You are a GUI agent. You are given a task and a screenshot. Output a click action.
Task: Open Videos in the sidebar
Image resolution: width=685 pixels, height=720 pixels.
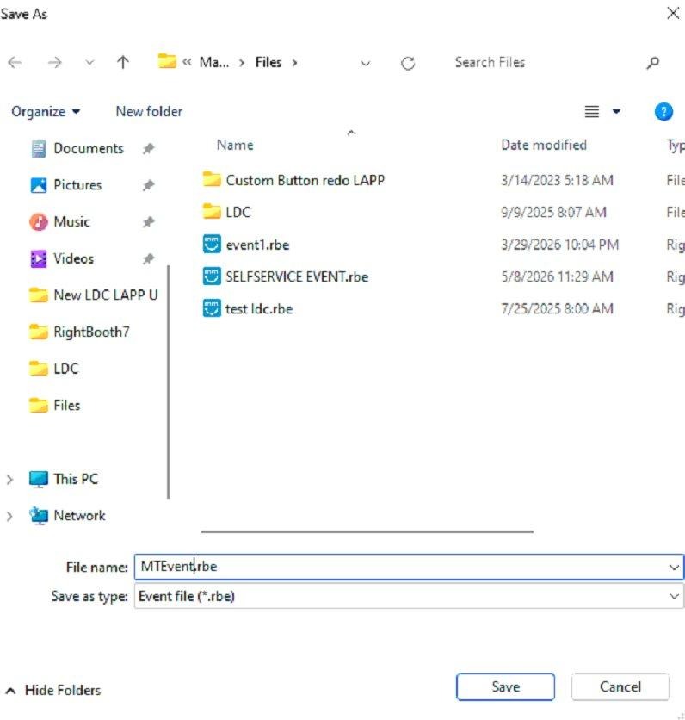click(x=73, y=258)
